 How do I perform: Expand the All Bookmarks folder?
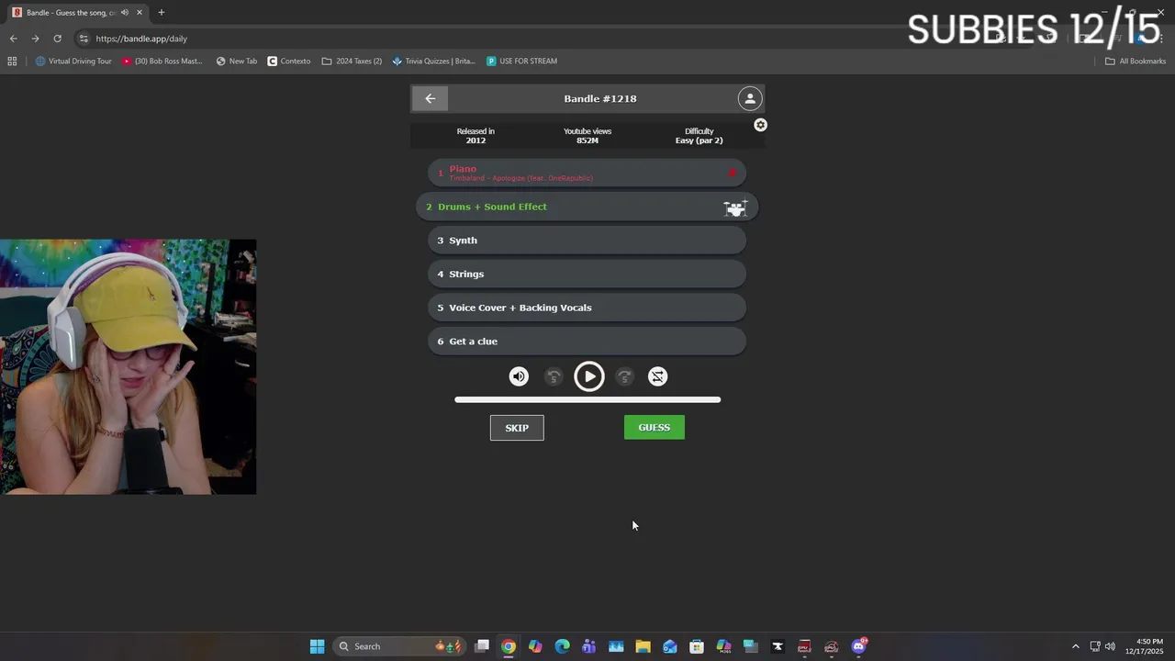tap(1136, 62)
